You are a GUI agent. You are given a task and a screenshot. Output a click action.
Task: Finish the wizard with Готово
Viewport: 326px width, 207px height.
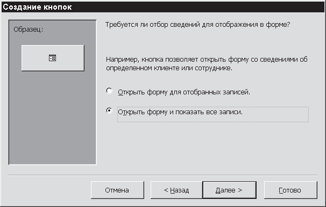click(290, 190)
